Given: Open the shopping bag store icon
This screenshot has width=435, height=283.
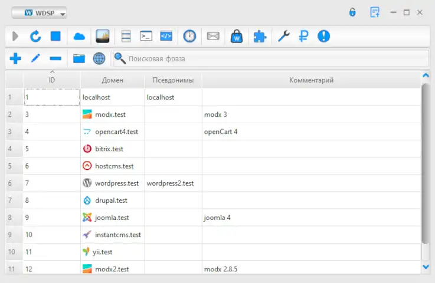Looking at the screenshot, I should pos(237,37).
